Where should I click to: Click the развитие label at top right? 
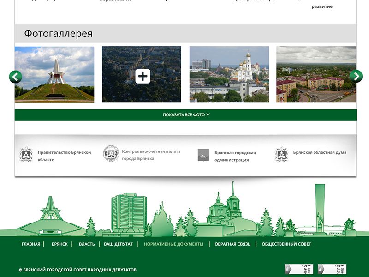coord(322,6)
